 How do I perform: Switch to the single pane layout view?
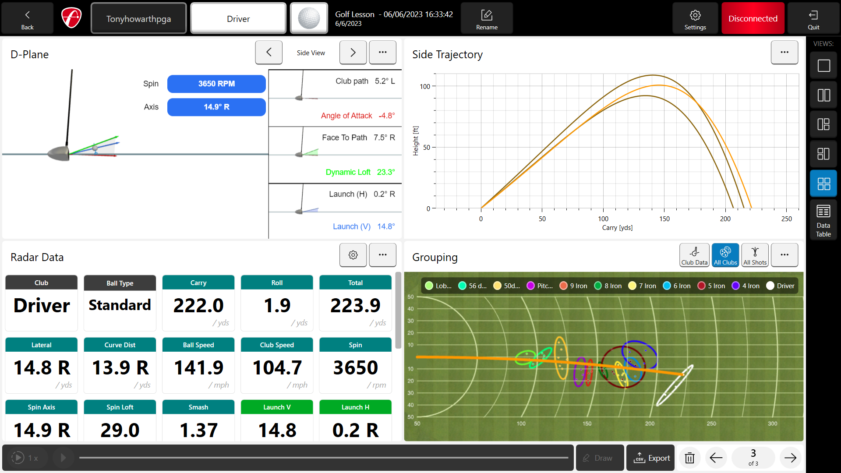pyautogui.click(x=823, y=65)
